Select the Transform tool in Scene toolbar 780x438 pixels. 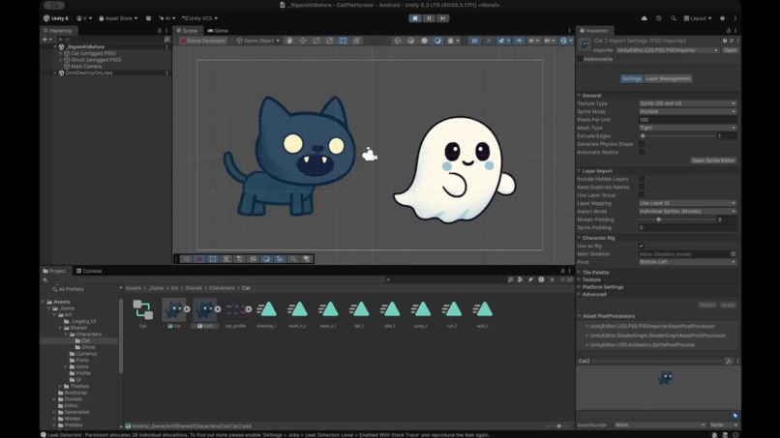click(x=357, y=41)
